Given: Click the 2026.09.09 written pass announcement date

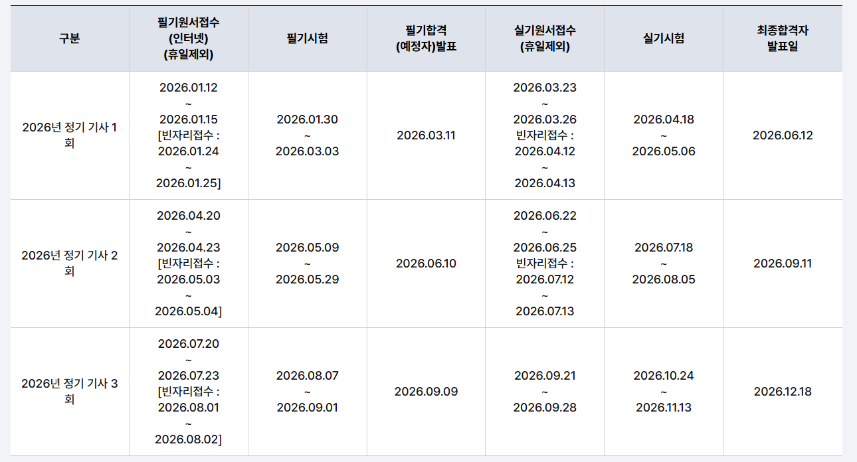Looking at the screenshot, I should 426,392.
